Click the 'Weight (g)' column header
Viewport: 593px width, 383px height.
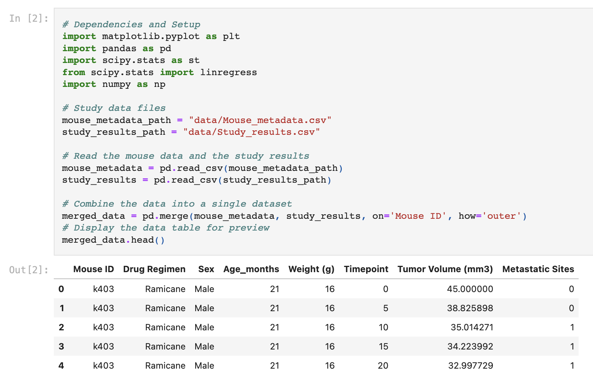click(311, 269)
